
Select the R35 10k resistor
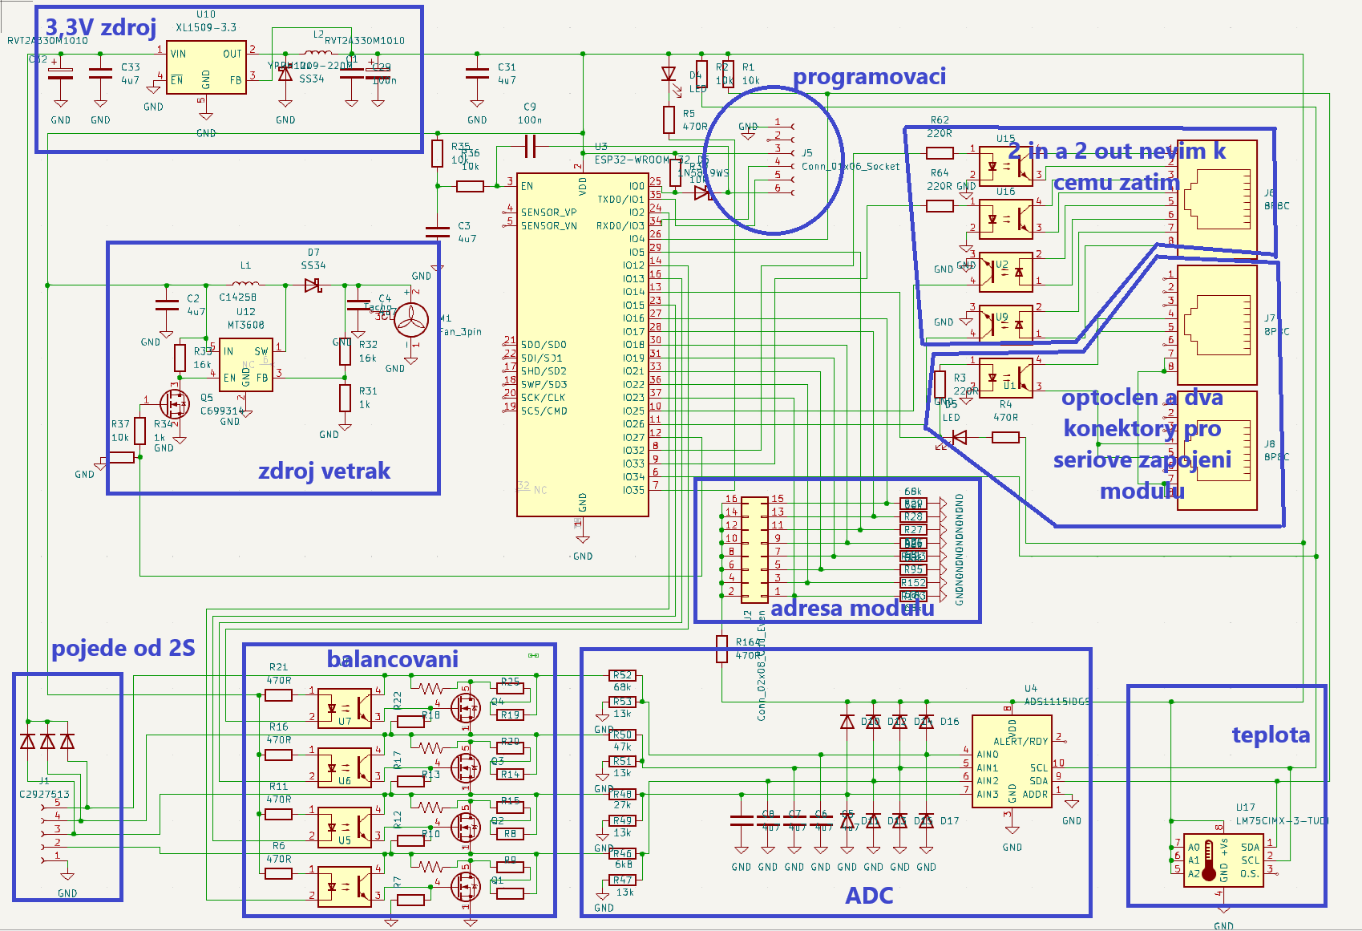coord(438,152)
